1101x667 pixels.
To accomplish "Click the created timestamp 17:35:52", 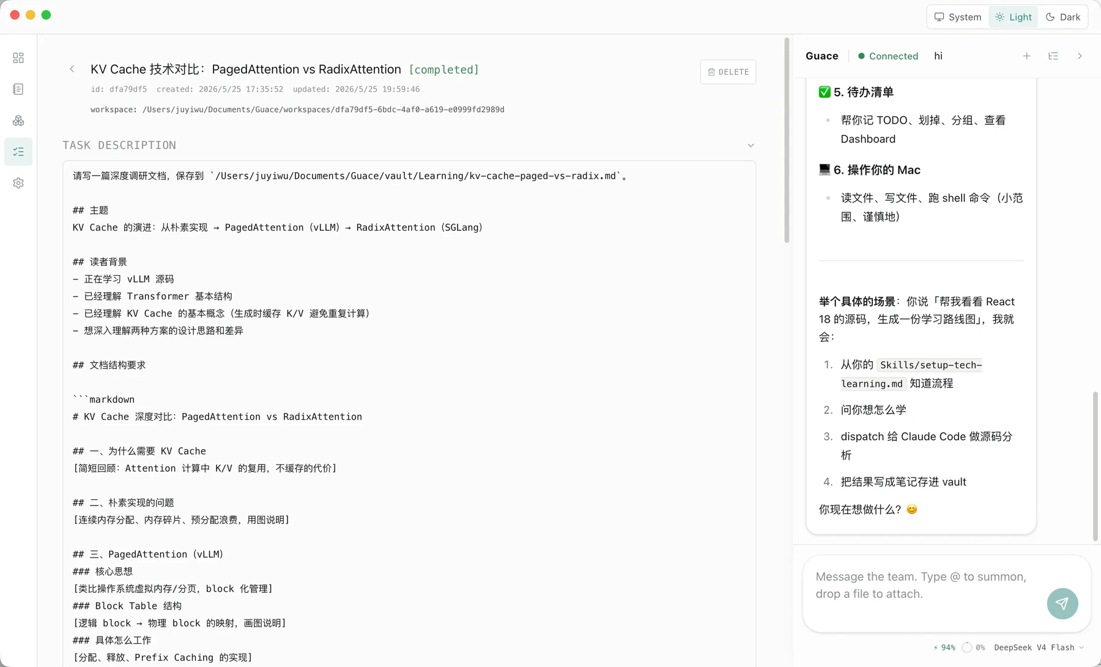I will pos(220,89).
